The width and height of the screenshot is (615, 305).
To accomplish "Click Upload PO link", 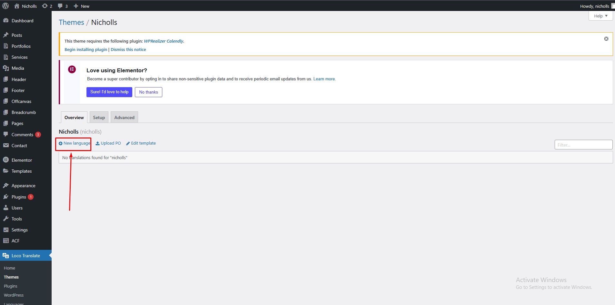I will [x=108, y=143].
